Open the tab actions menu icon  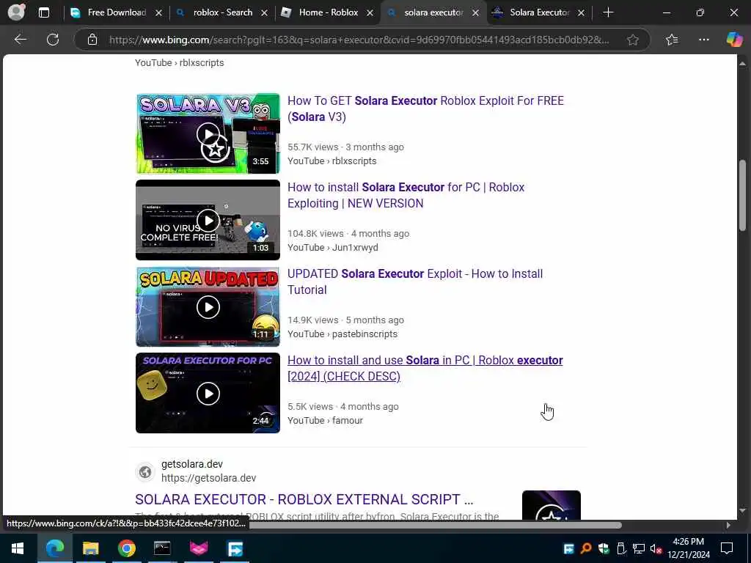[x=43, y=12]
